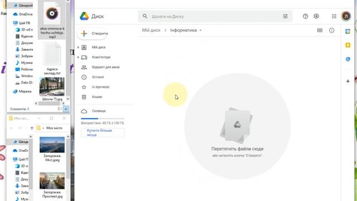Switch upper Explorer to details view
The image size is (357, 201).
pyautogui.click(x=60, y=109)
